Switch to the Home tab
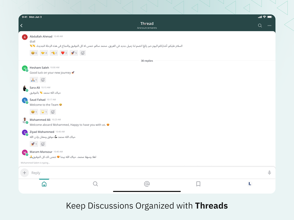Image resolution: width=294 pixels, height=220 pixels. [44, 184]
